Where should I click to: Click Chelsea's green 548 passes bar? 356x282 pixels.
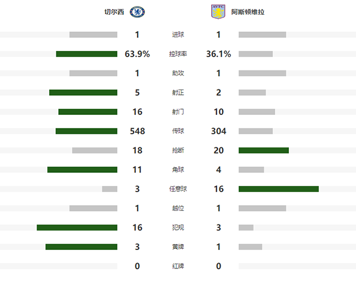87,131
